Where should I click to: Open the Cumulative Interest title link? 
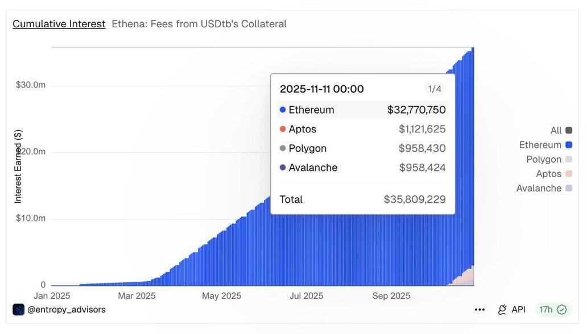[x=59, y=24]
